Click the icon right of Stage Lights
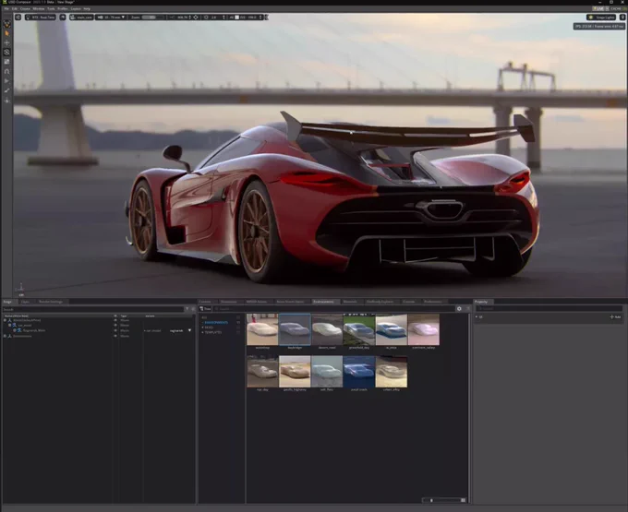This screenshot has width=628, height=512. tap(622, 18)
